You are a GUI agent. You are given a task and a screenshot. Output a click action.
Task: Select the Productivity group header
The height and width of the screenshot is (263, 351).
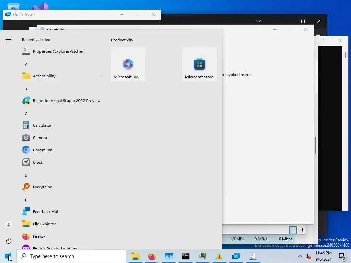[x=122, y=40]
